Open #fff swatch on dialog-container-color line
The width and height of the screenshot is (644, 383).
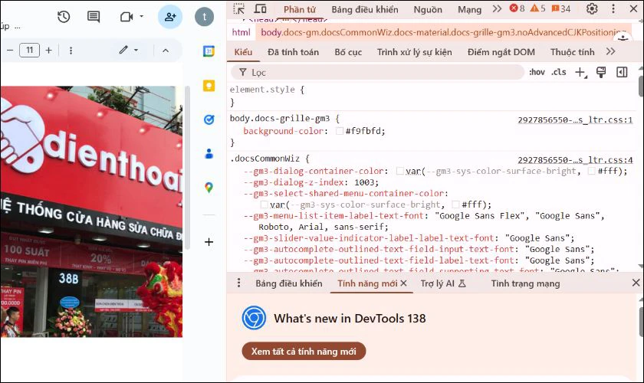[591, 171]
